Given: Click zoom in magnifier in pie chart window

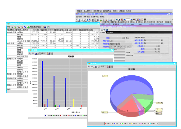Looking at the screenshot, I should (89, 66).
